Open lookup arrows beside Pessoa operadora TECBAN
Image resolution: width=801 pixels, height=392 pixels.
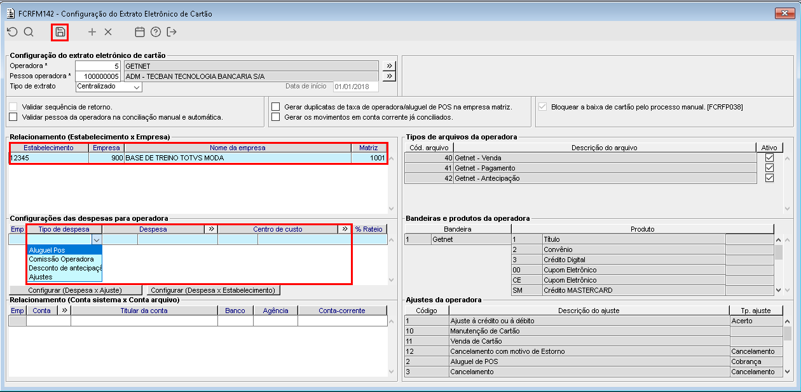[389, 76]
